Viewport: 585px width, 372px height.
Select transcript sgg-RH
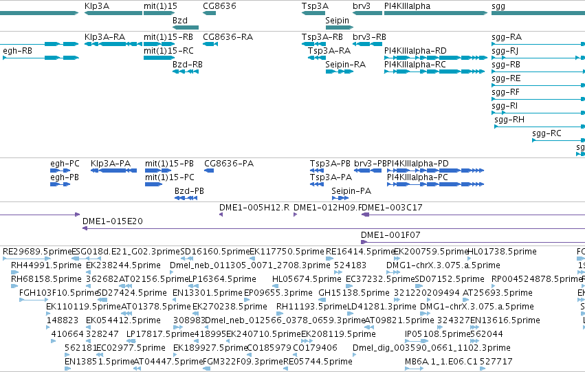540,127
